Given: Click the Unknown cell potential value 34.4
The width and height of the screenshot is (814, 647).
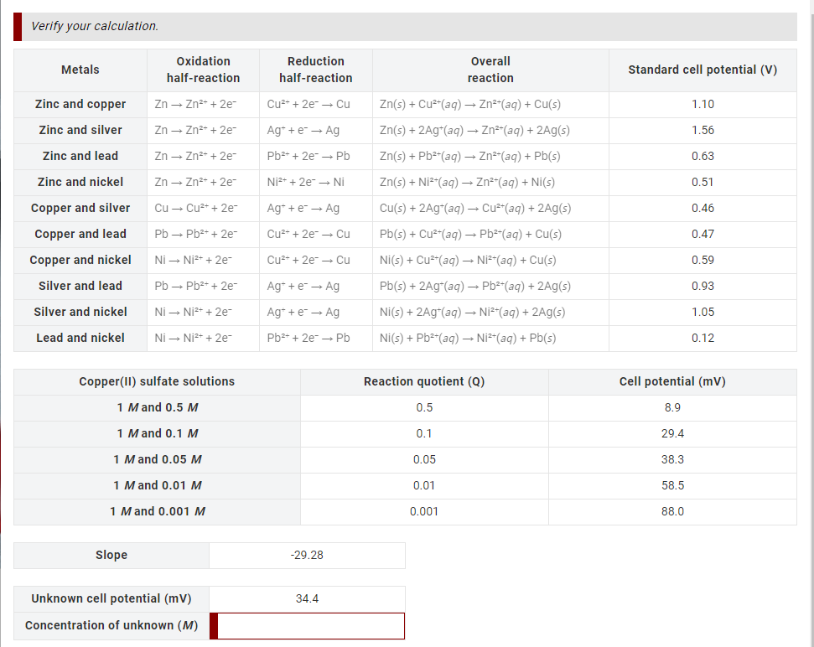Looking at the screenshot, I should (x=307, y=598).
